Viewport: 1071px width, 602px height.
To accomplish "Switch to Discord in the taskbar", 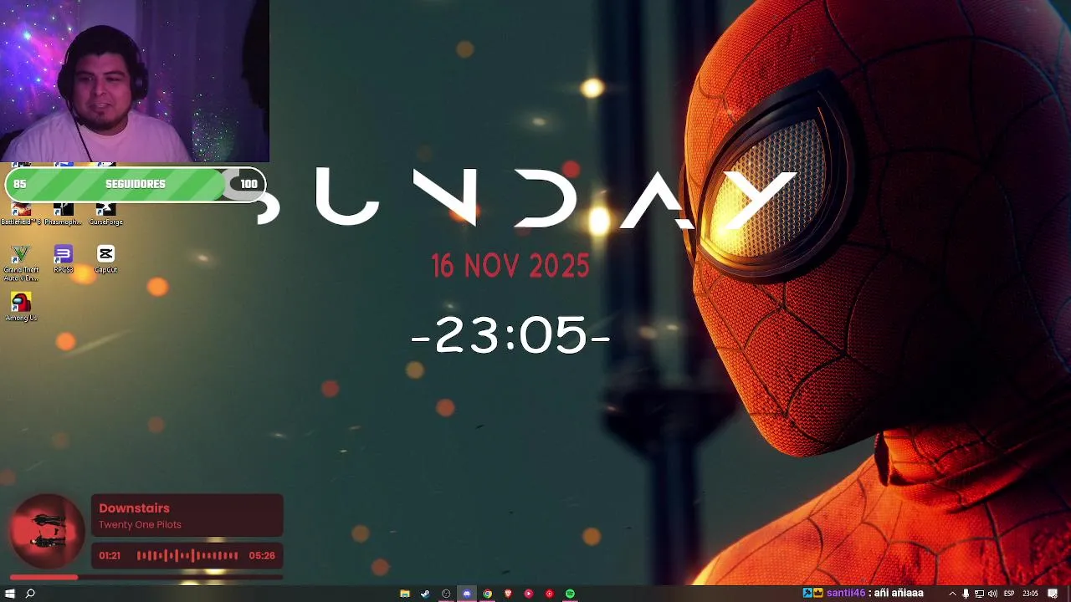I will click(467, 594).
